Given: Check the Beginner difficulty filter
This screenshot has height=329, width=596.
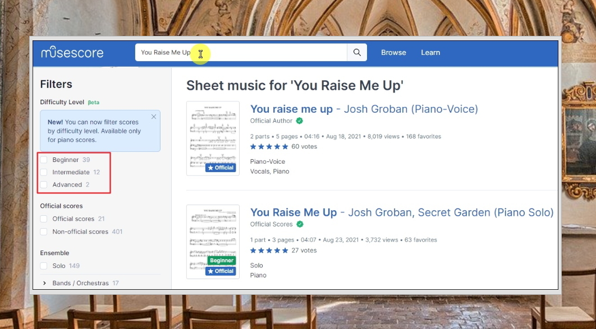Looking at the screenshot, I should [44, 160].
